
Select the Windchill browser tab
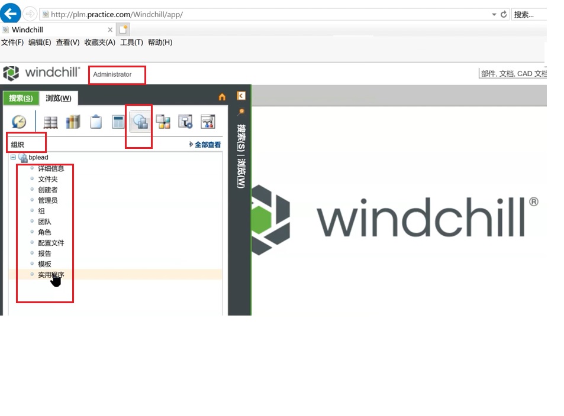(x=57, y=30)
